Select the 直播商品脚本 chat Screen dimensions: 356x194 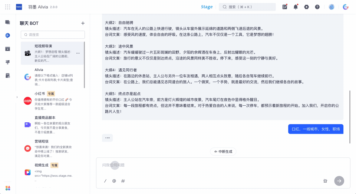click(x=52, y=125)
